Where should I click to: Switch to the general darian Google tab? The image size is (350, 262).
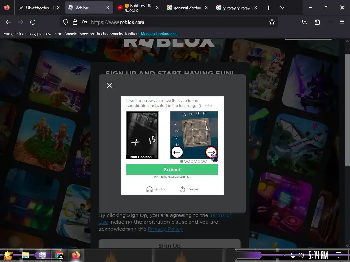[x=187, y=8]
